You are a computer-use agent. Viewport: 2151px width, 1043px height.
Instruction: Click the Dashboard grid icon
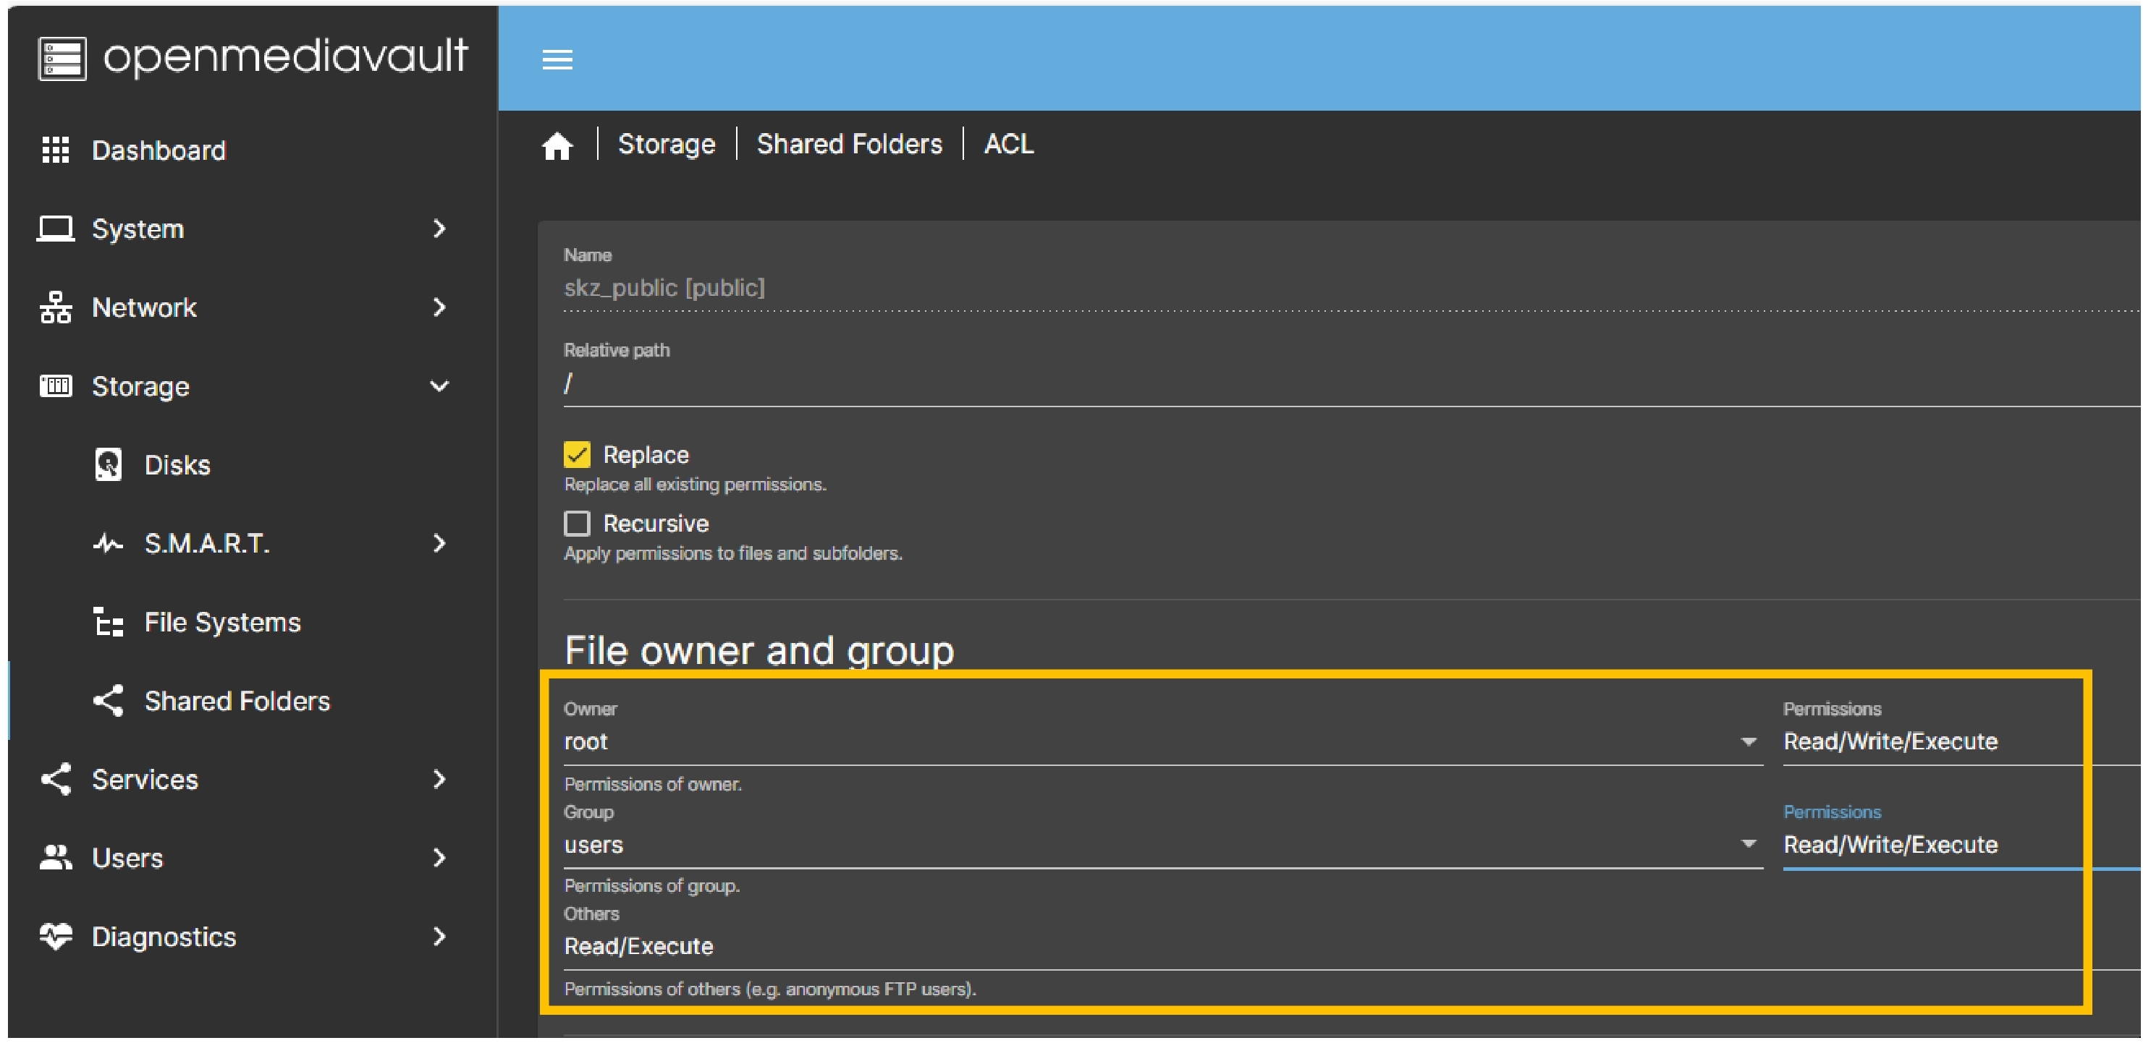(x=55, y=150)
